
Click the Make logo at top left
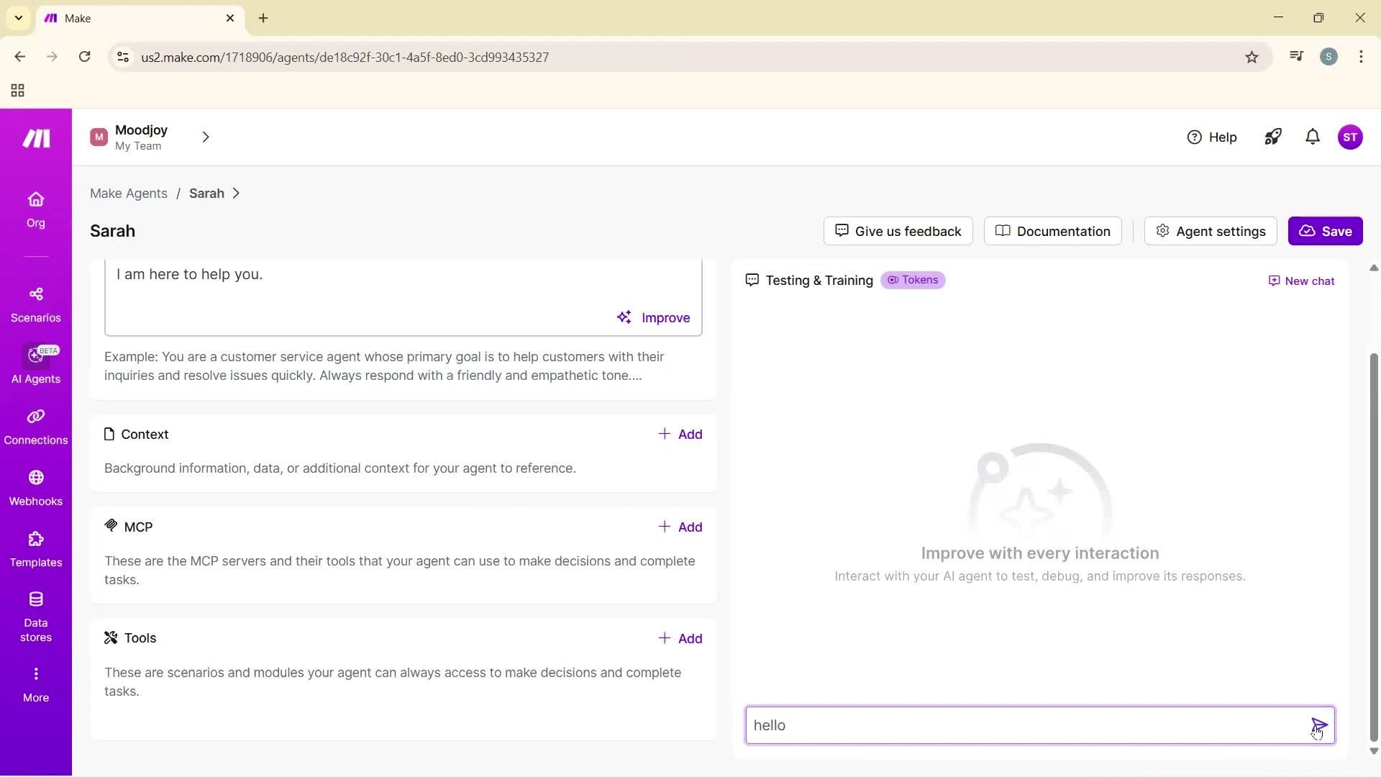35,137
